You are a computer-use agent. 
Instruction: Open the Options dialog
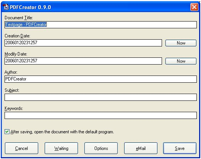101,148
